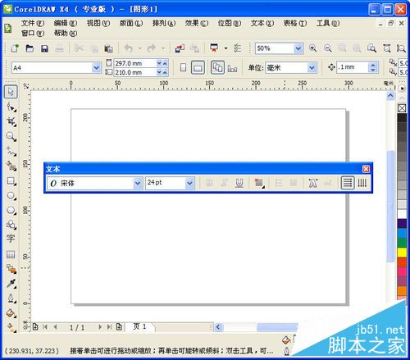This screenshot has height=360, width=410.
Task: Toggle underline in text toolbar
Action: (x=239, y=183)
